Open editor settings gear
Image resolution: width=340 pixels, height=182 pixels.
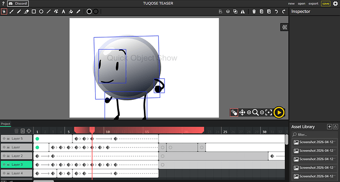335,3
